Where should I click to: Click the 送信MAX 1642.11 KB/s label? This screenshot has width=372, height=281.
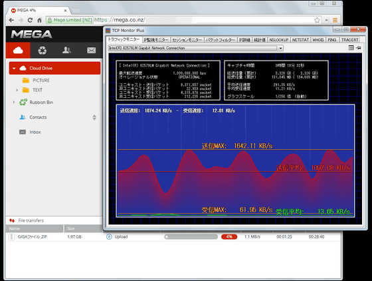(x=237, y=145)
